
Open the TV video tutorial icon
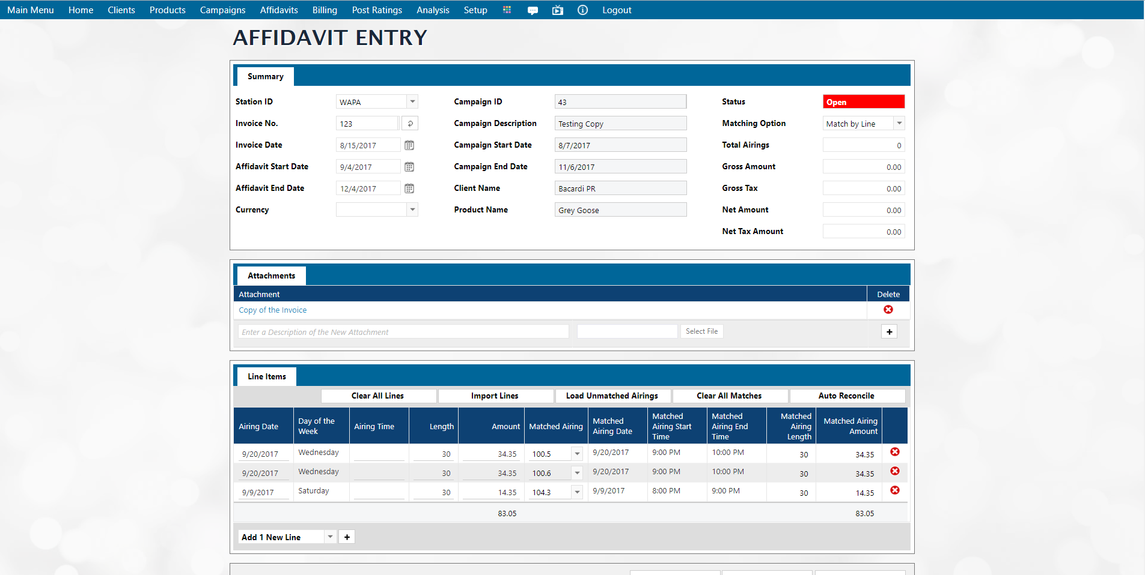tap(558, 10)
